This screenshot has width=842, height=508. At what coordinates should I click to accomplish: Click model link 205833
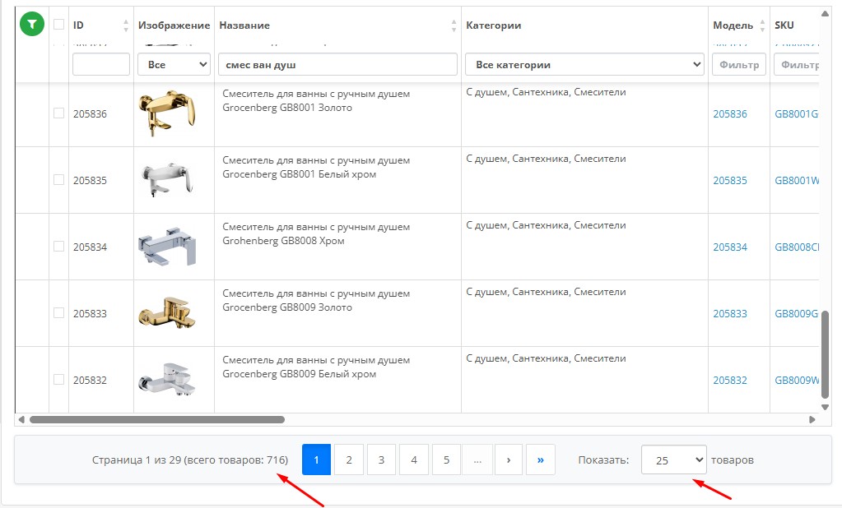point(729,313)
